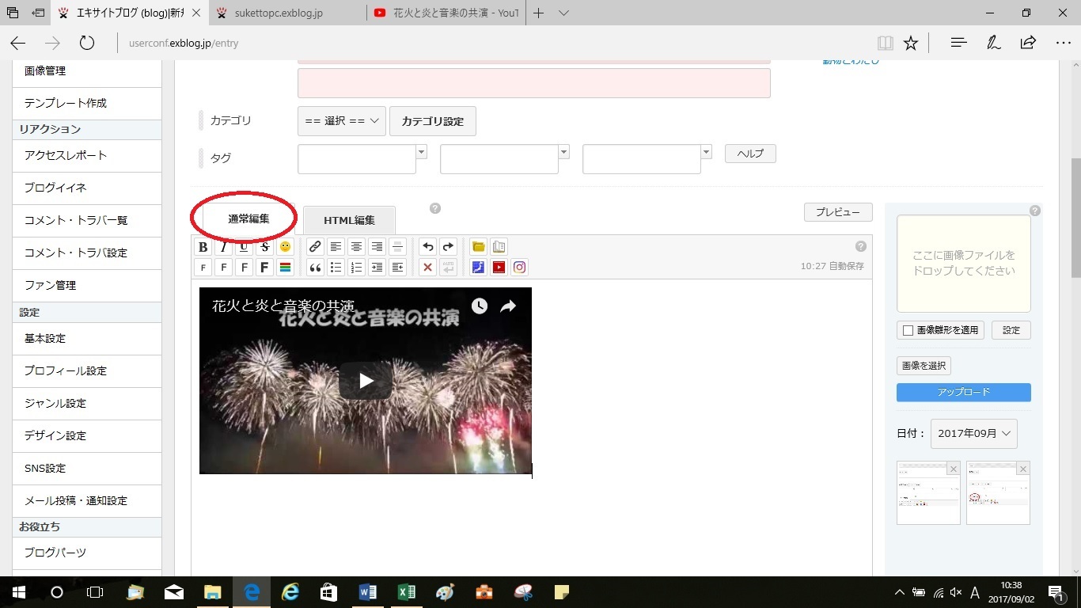Click the blue アップロード button
This screenshot has height=608, width=1081.
[963, 392]
